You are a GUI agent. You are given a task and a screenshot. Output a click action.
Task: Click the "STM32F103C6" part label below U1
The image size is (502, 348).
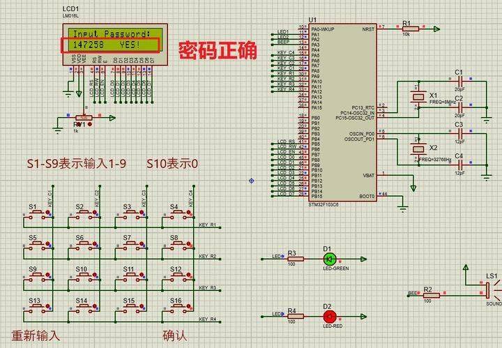click(x=324, y=204)
